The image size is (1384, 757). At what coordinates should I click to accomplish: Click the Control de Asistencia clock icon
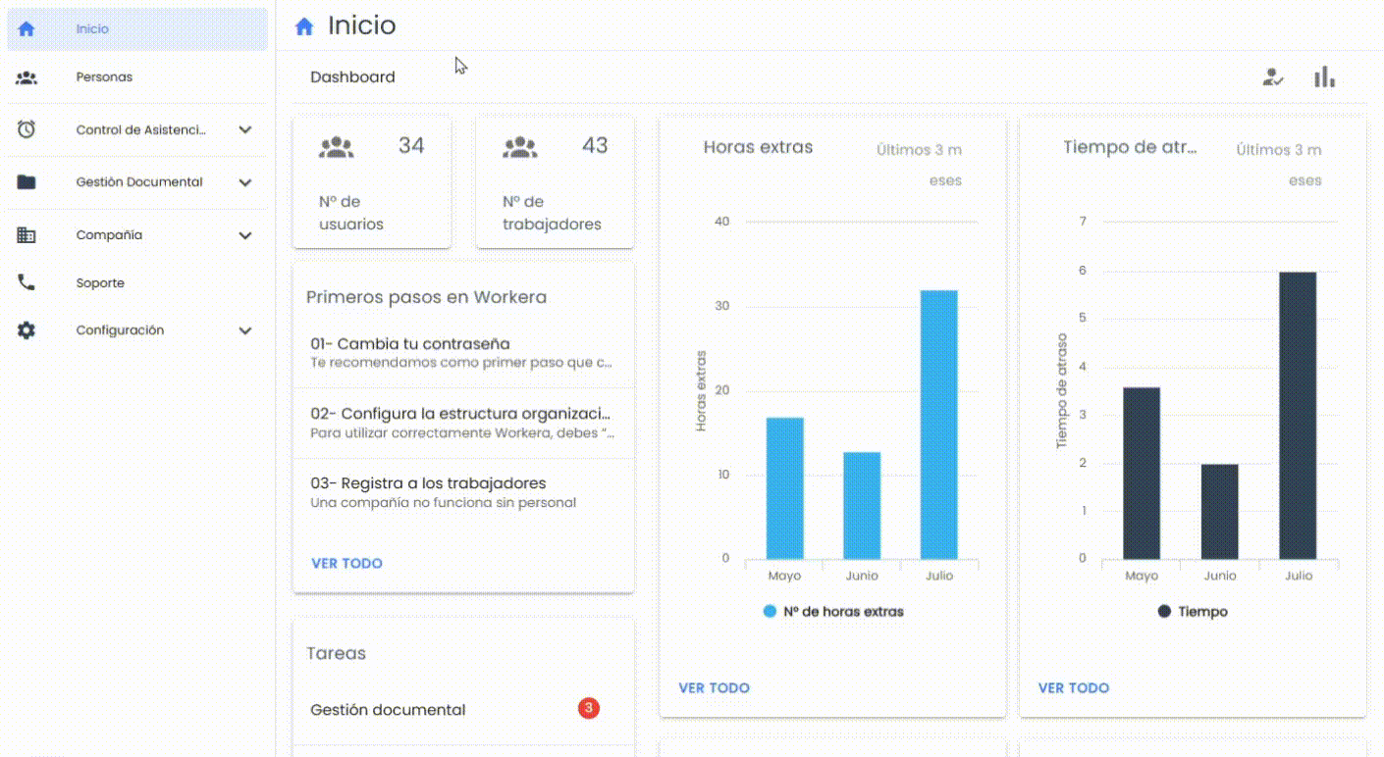[27, 129]
